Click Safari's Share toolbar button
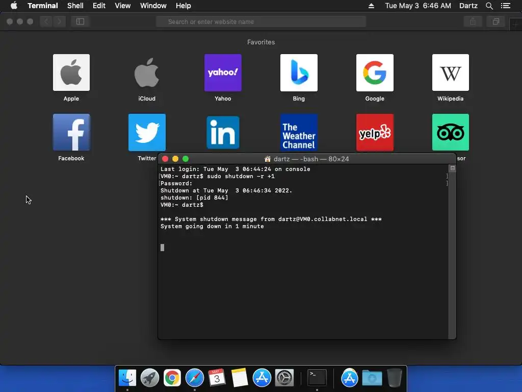522x392 pixels. 473,21
